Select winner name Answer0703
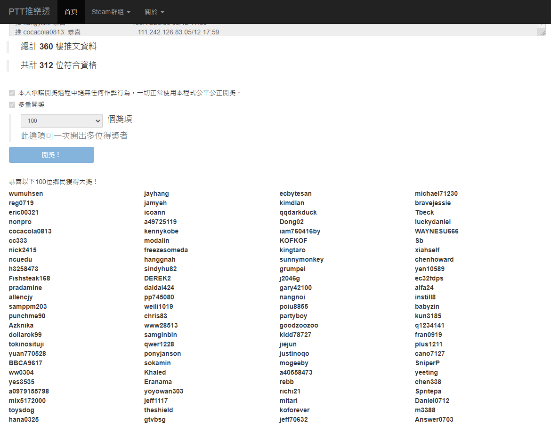The height and width of the screenshot is (425, 551). tap(434, 419)
